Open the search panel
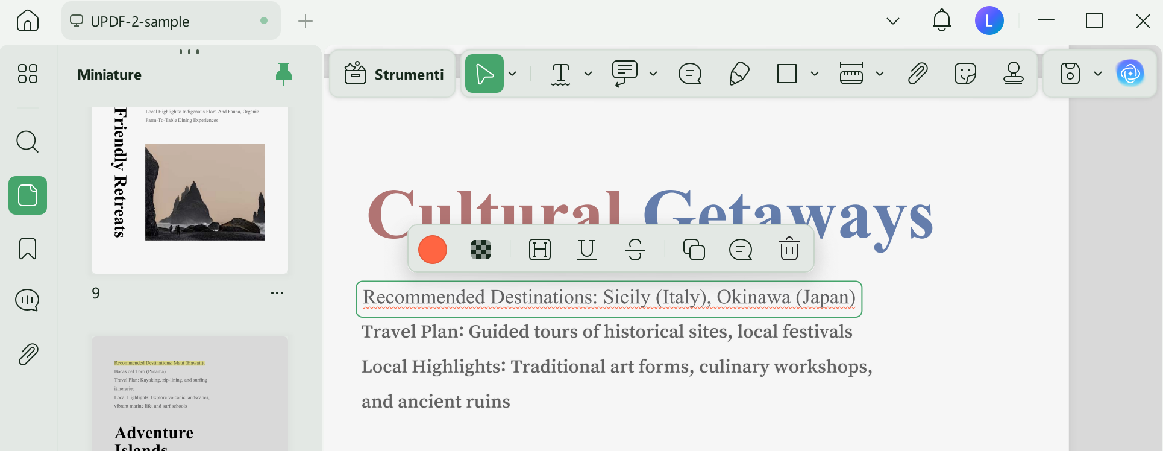Screen dimensions: 1163x451 pyautogui.click(x=28, y=142)
